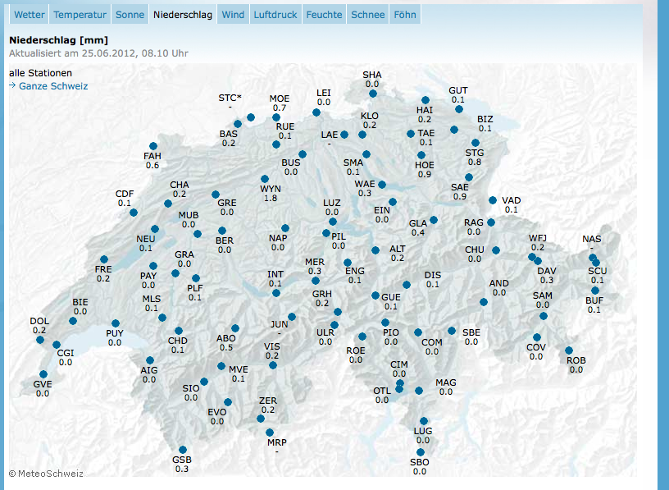Screen dimensions: 669x490
Task: Open the Luftdruck tab
Action: (x=275, y=15)
